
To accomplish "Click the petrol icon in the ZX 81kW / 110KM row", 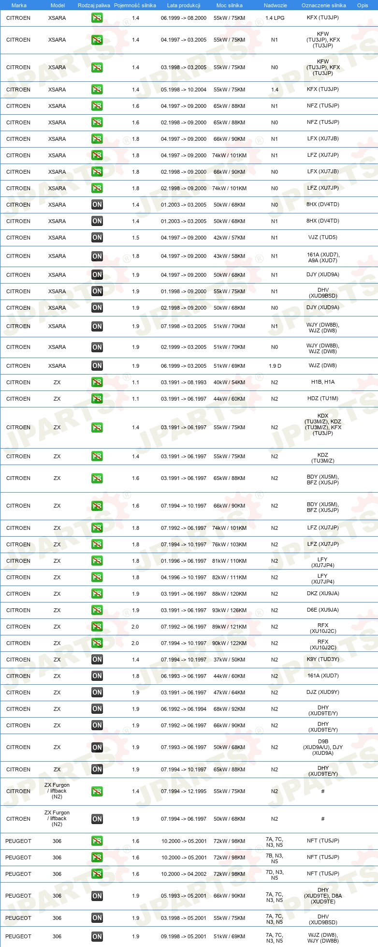I will [97, 561].
